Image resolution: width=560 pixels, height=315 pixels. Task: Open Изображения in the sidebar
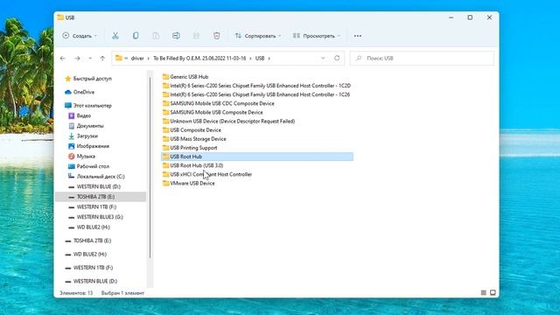click(x=93, y=146)
